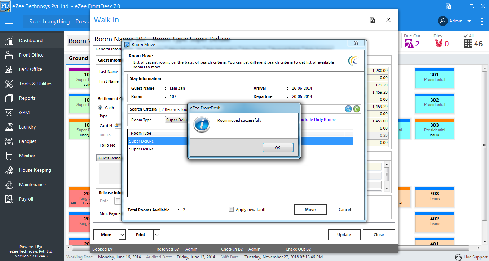489x261 pixels.
Task: Click the Update button in Walk In
Action: (344, 235)
